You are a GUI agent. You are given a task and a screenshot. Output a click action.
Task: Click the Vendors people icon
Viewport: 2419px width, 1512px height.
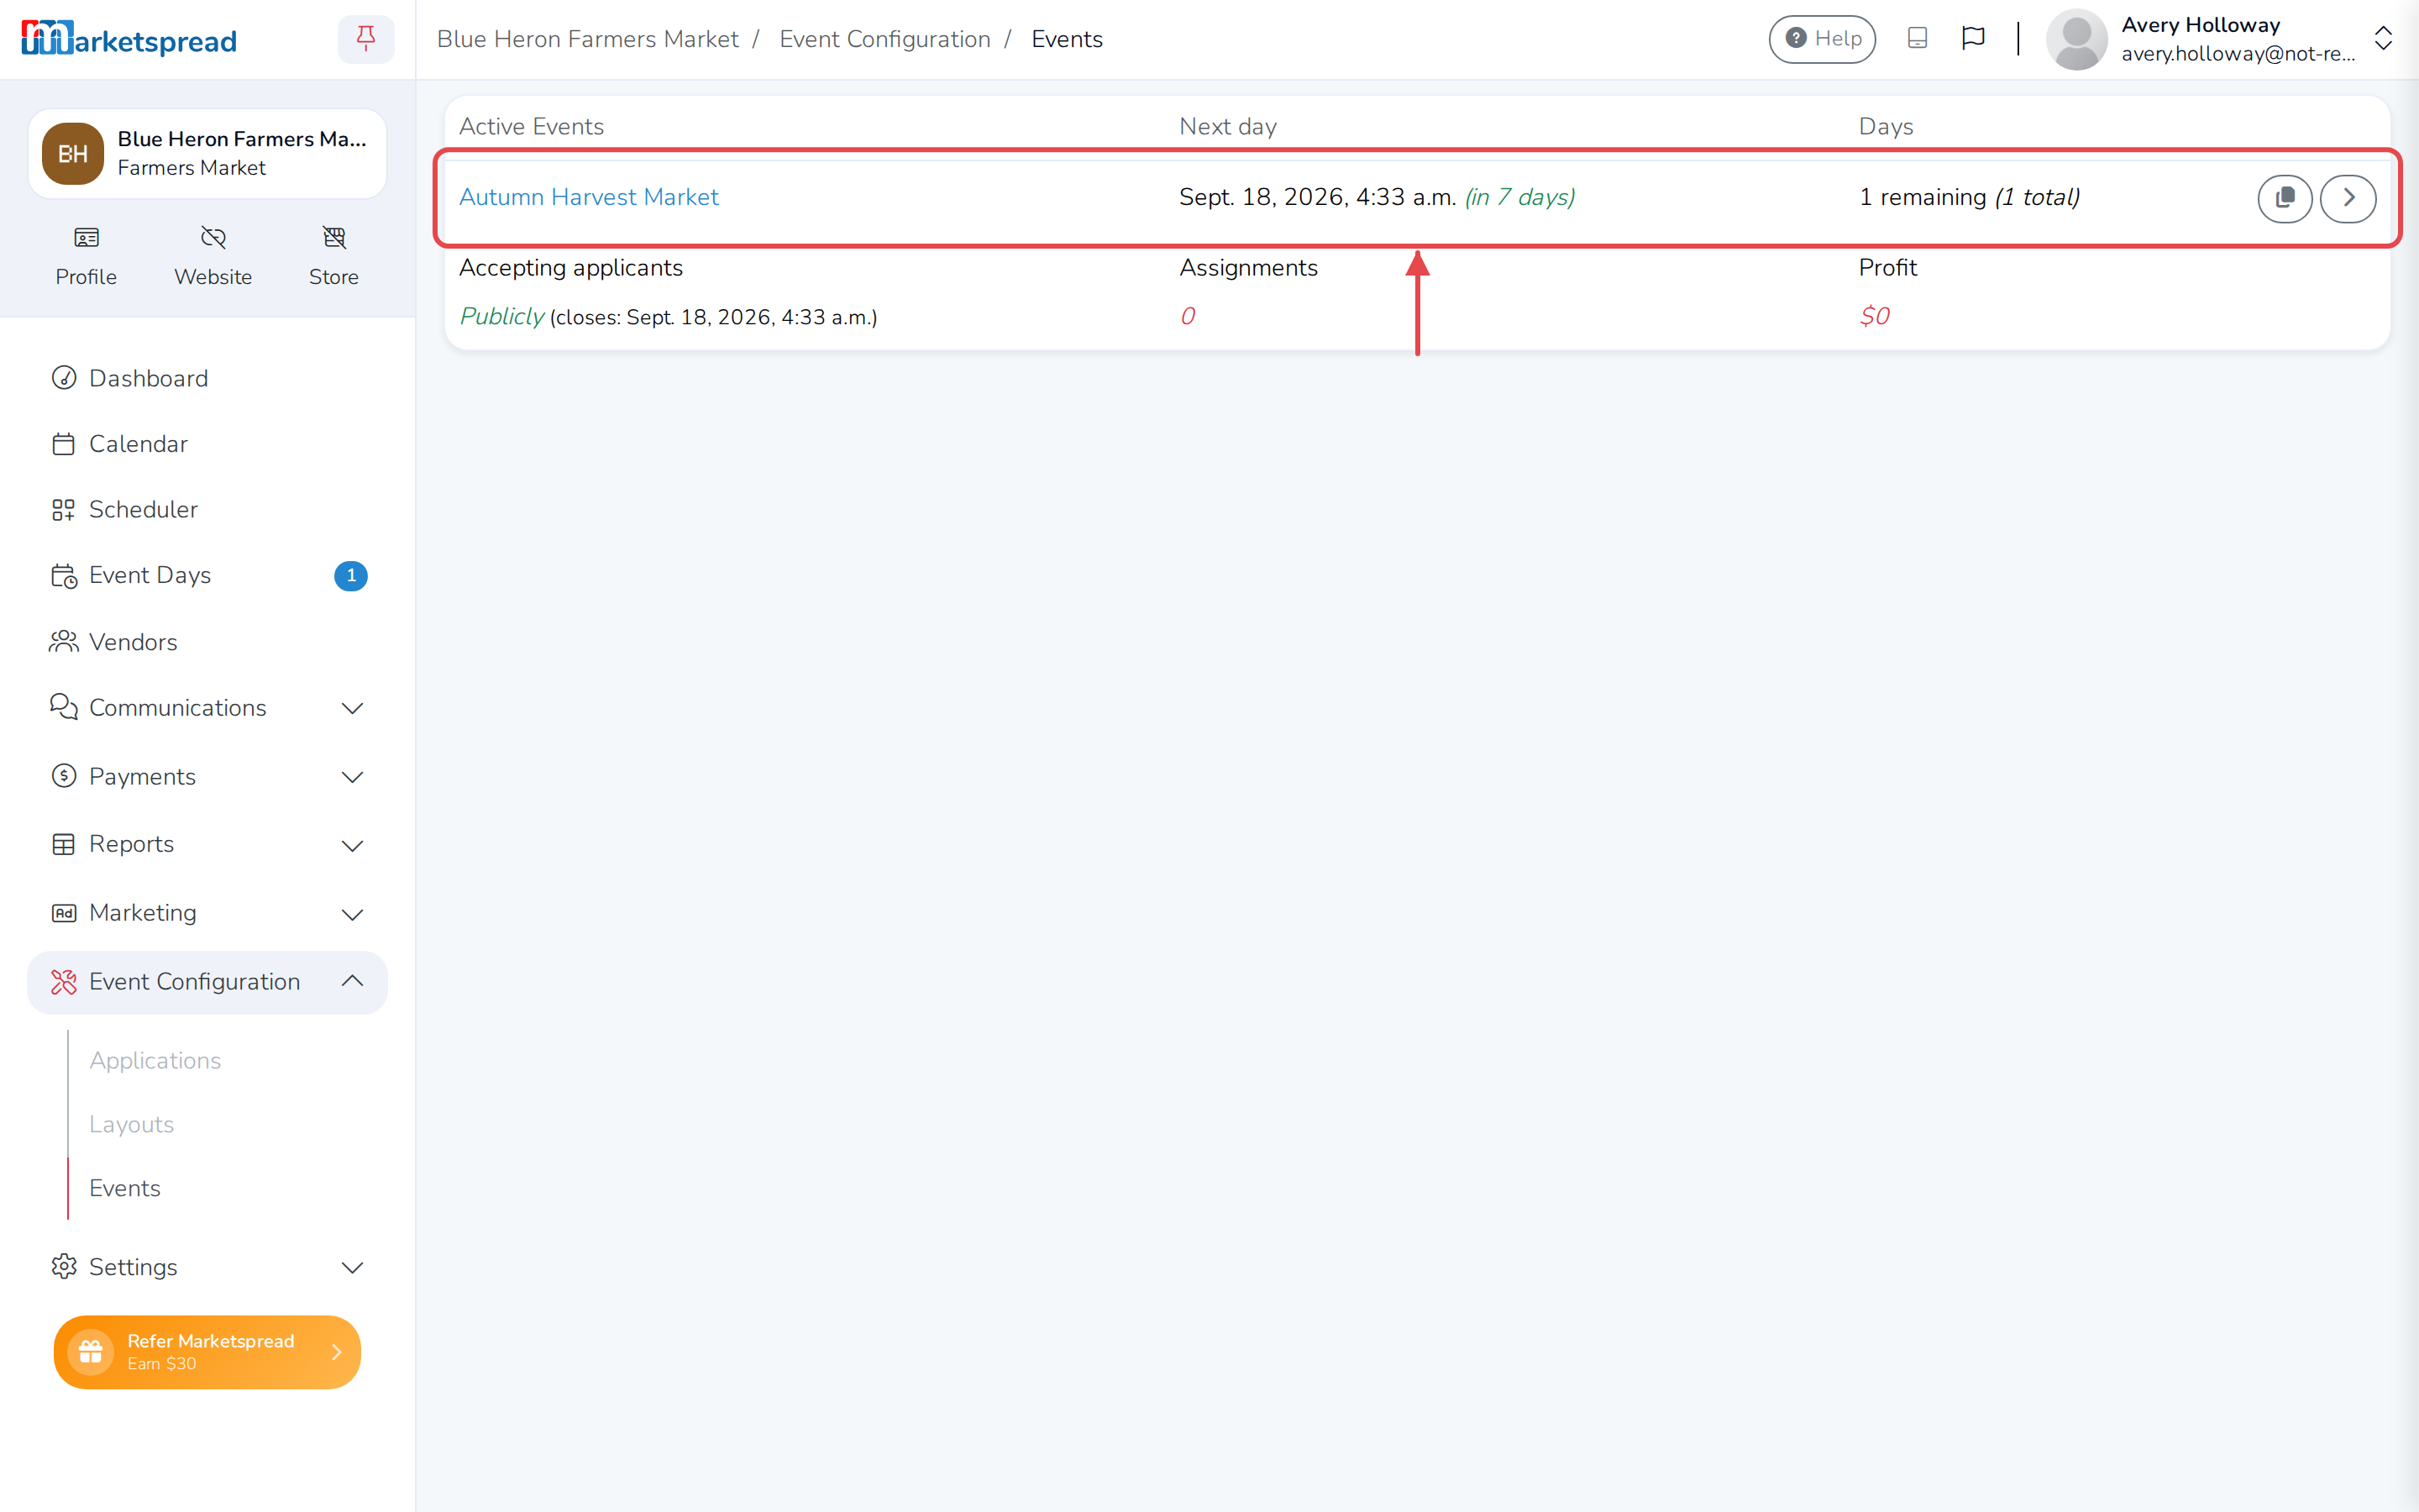click(64, 641)
